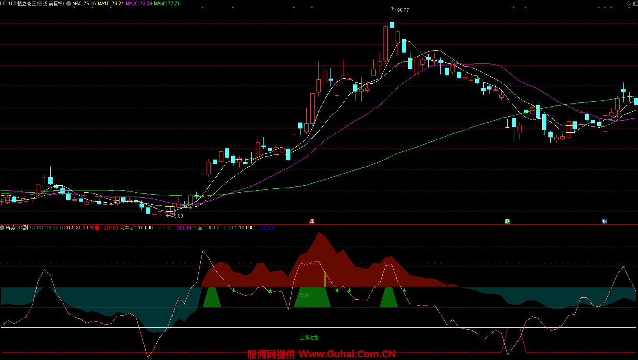Click the diamond icon at top right
Viewport: 638px width, 360px height.
click(628, 4)
